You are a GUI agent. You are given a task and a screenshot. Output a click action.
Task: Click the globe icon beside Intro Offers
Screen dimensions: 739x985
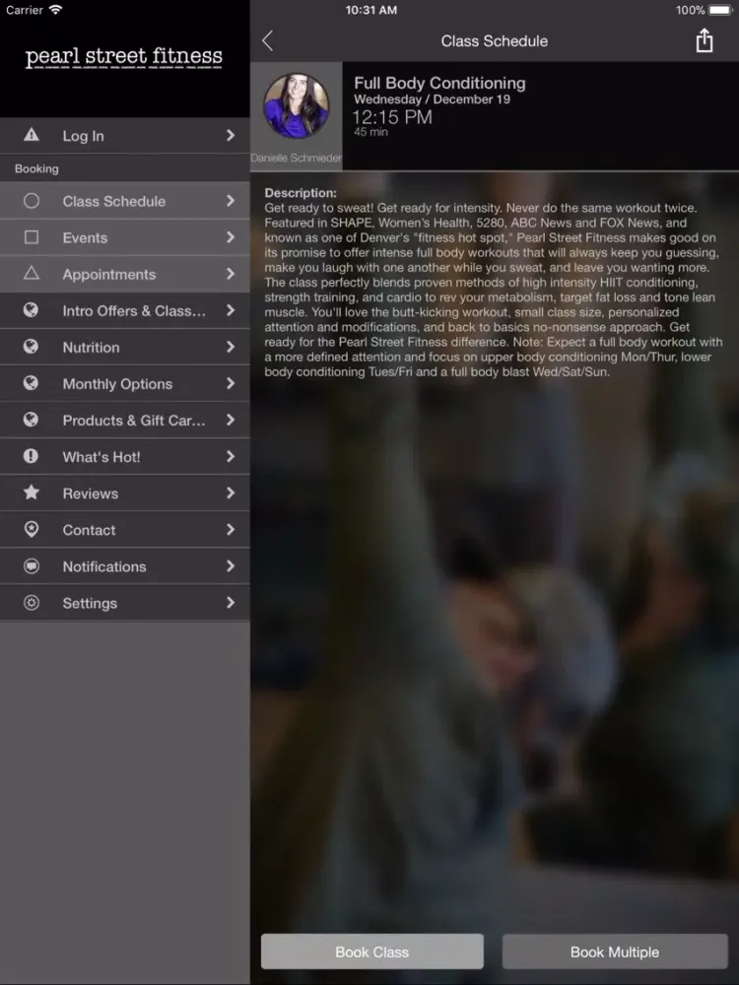(31, 310)
